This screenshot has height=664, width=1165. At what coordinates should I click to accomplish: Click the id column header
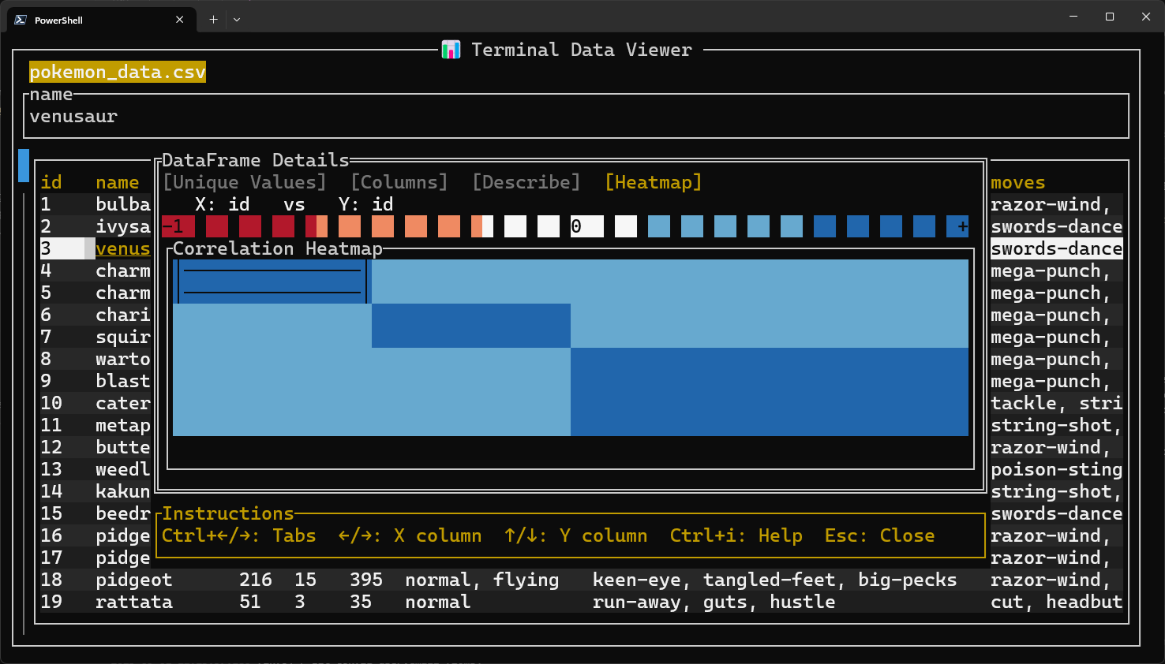tap(51, 182)
